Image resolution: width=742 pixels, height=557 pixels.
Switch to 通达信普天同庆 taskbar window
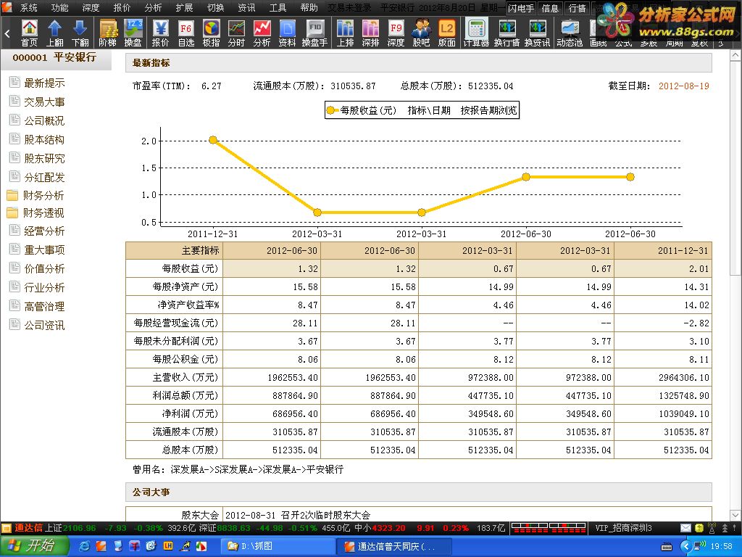[393, 547]
